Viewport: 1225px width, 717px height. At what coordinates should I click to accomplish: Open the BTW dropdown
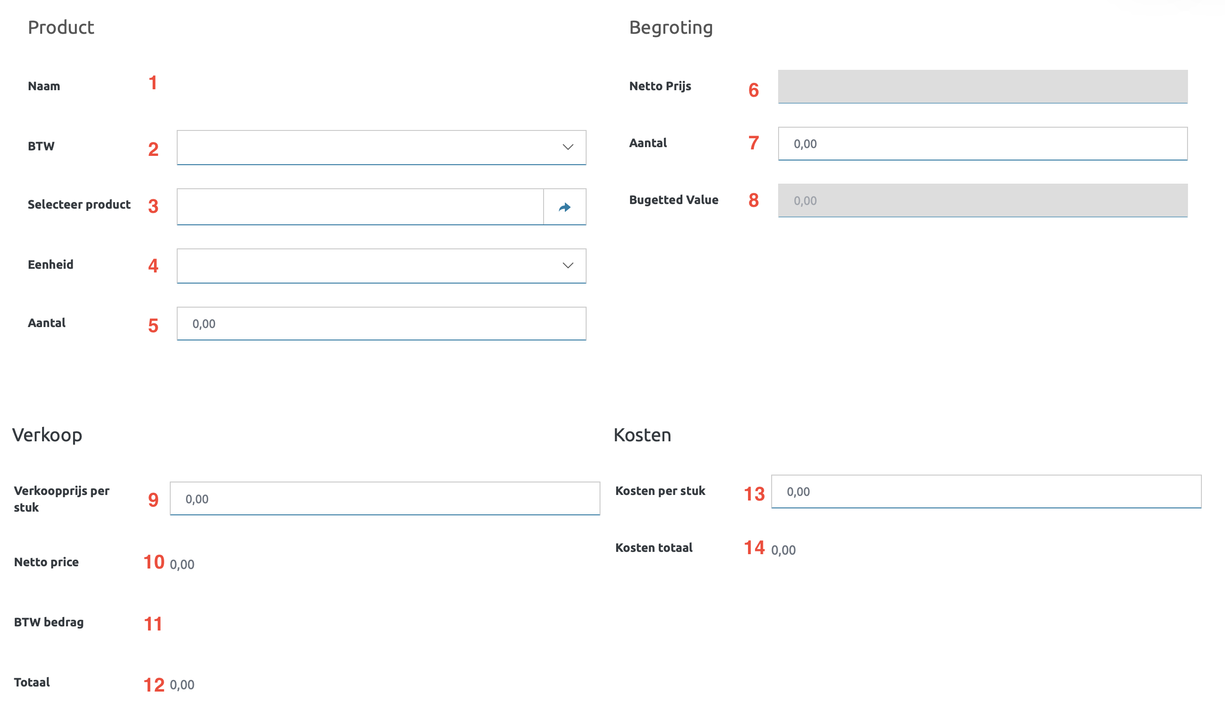[381, 147]
